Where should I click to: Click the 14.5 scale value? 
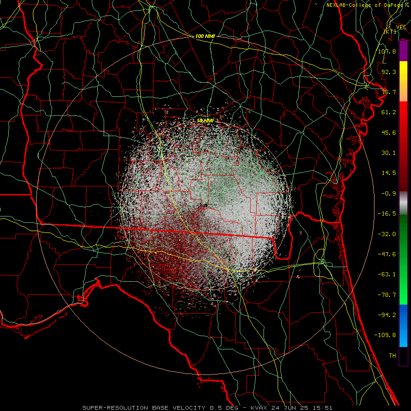(389, 173)
